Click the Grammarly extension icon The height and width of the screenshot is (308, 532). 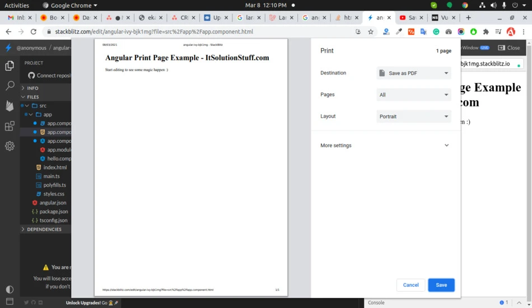pyautogui.click(x=436, y=31)
